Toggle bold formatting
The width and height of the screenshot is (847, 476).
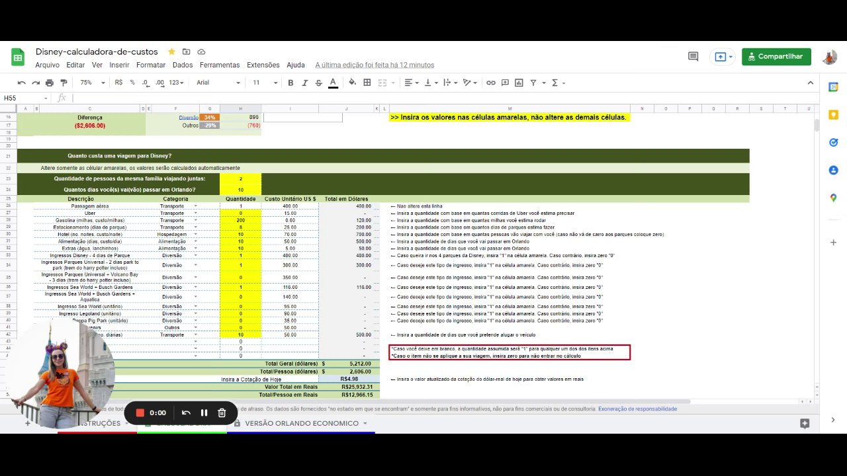pyautogui.click(x=290, y=83)
